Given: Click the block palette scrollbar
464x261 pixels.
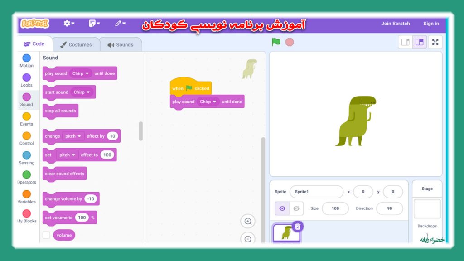Looking at the screenshot, I should [x=141, y=131].
